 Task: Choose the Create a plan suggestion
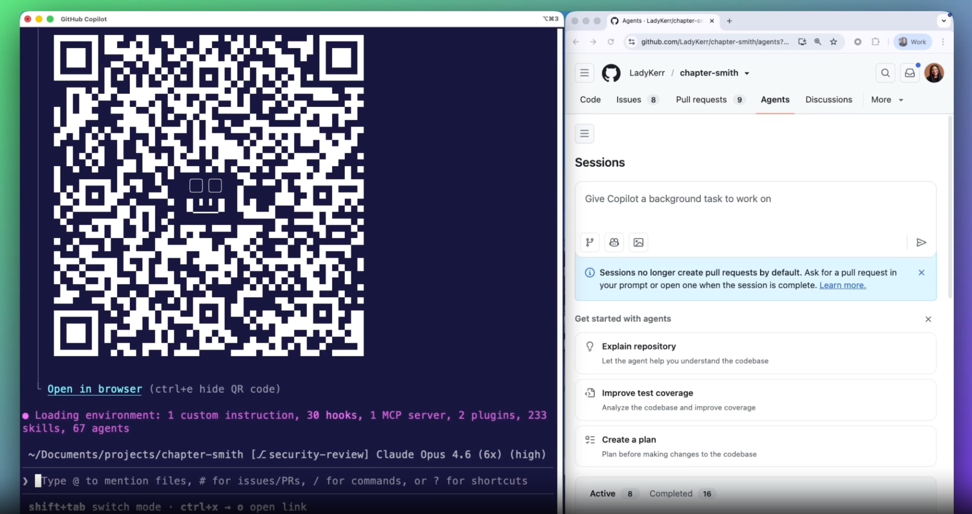[755, 446]
